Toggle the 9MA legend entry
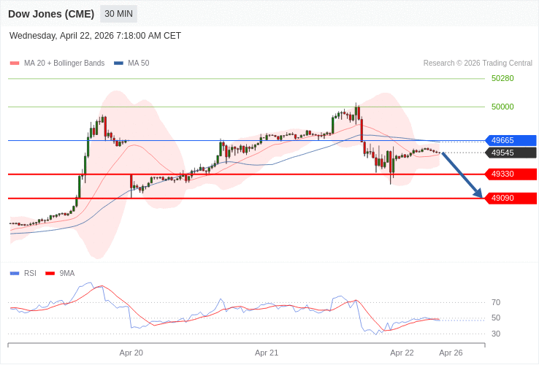Image resolution: width=539 pixels, height=365 pixels. [x=66, y=273]
